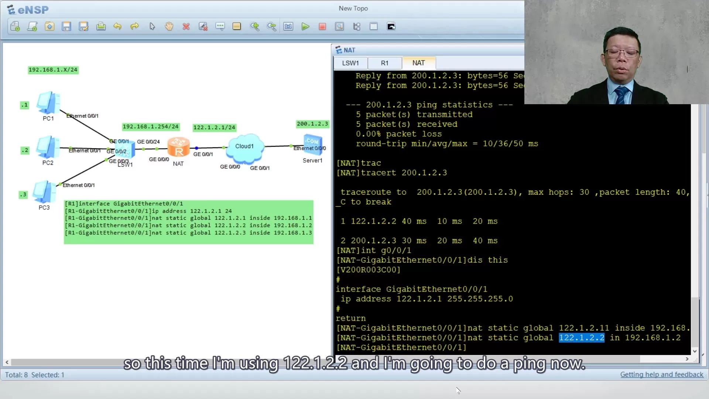Click the NAT router in topology
709x399 pixels.
coord(179,148)
